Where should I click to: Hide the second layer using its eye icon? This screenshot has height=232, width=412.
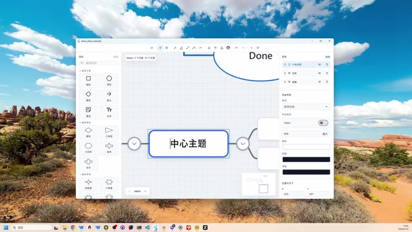319,73
